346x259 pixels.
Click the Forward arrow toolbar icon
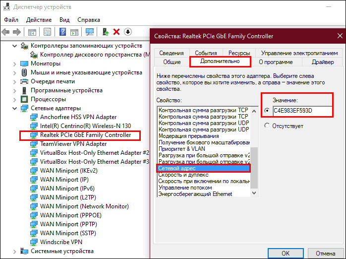(x=17, y=32)
